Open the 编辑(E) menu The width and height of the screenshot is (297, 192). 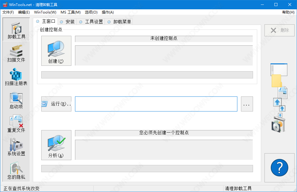(x=24, y=12)
